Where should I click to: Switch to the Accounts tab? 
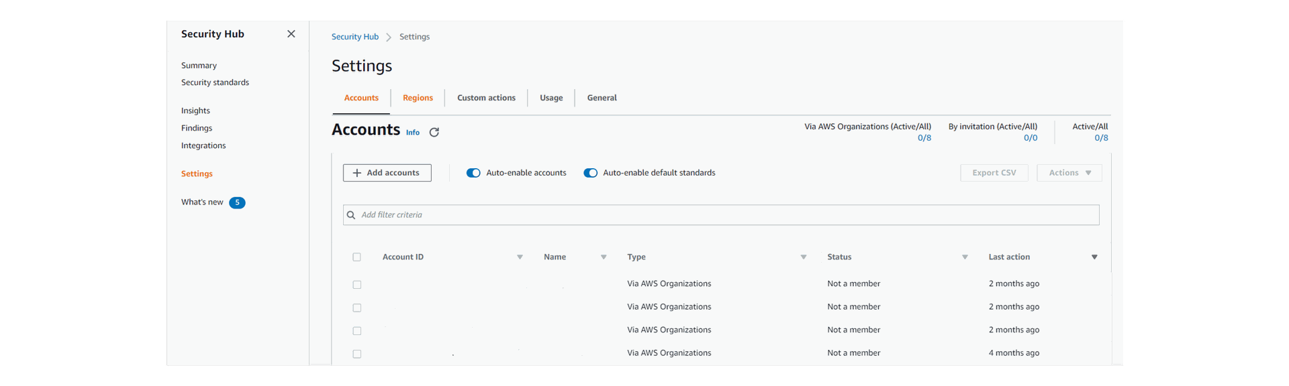pyautogui.click(x=361, y=98)
